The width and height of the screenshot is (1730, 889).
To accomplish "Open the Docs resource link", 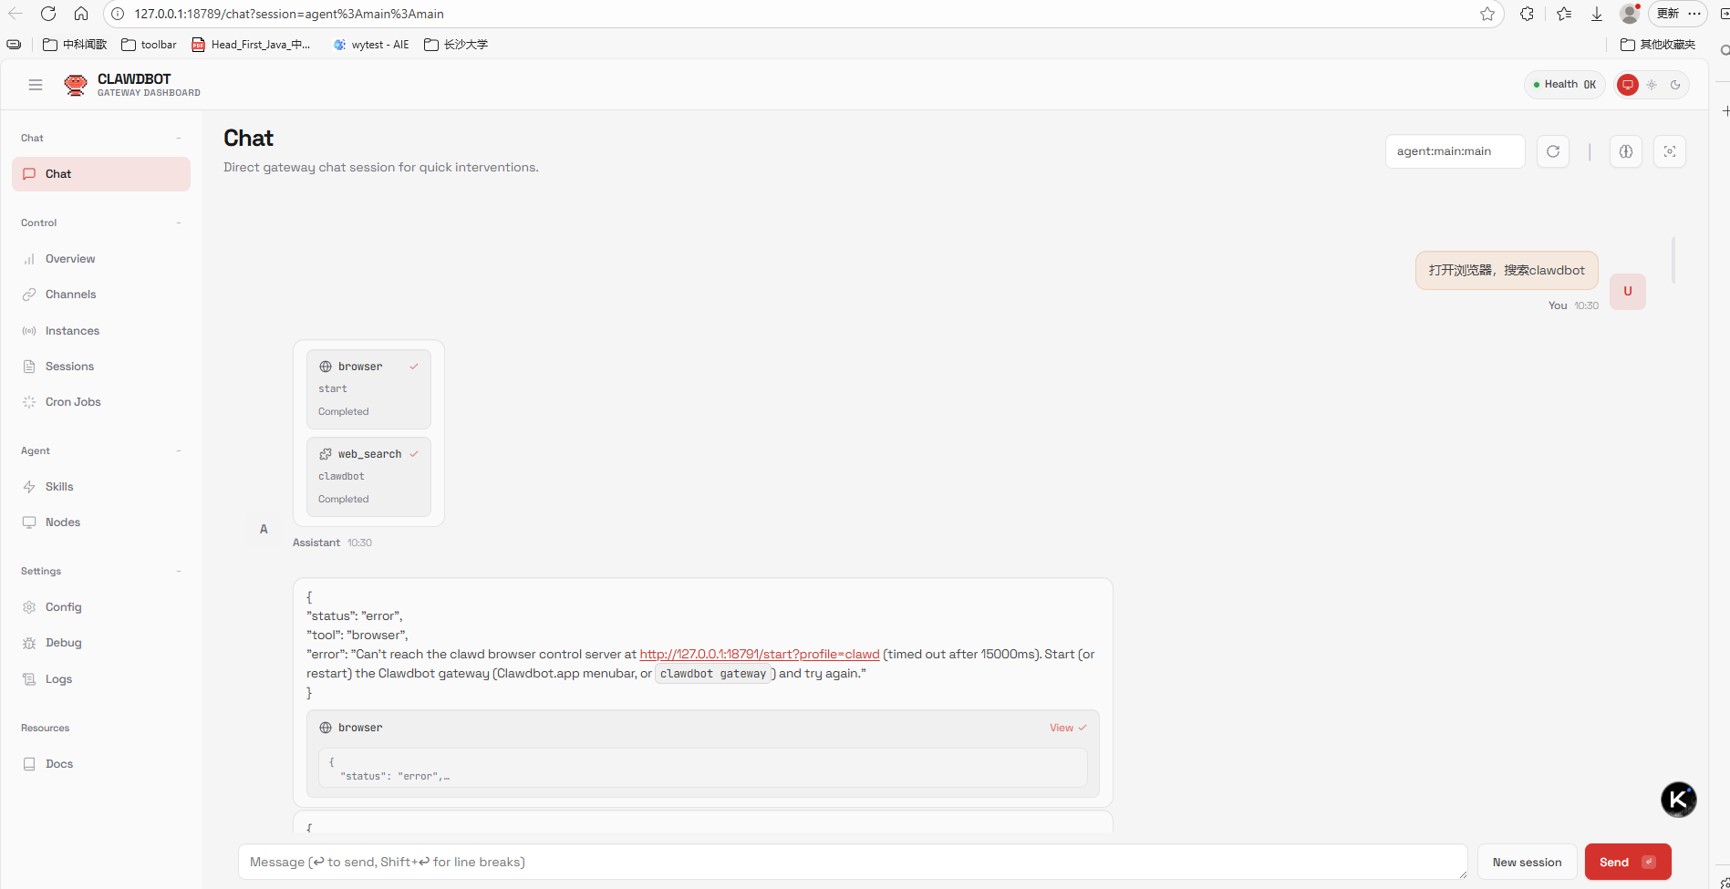I will point(101,764).
